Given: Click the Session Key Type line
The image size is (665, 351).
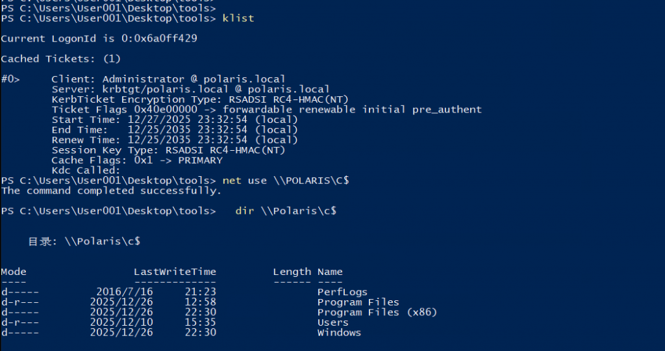Looking at the screenshot, I should click(168, 150).
